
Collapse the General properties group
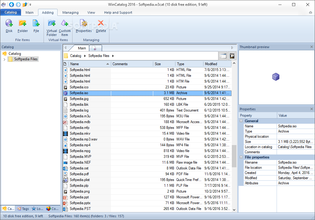point(241,121)
